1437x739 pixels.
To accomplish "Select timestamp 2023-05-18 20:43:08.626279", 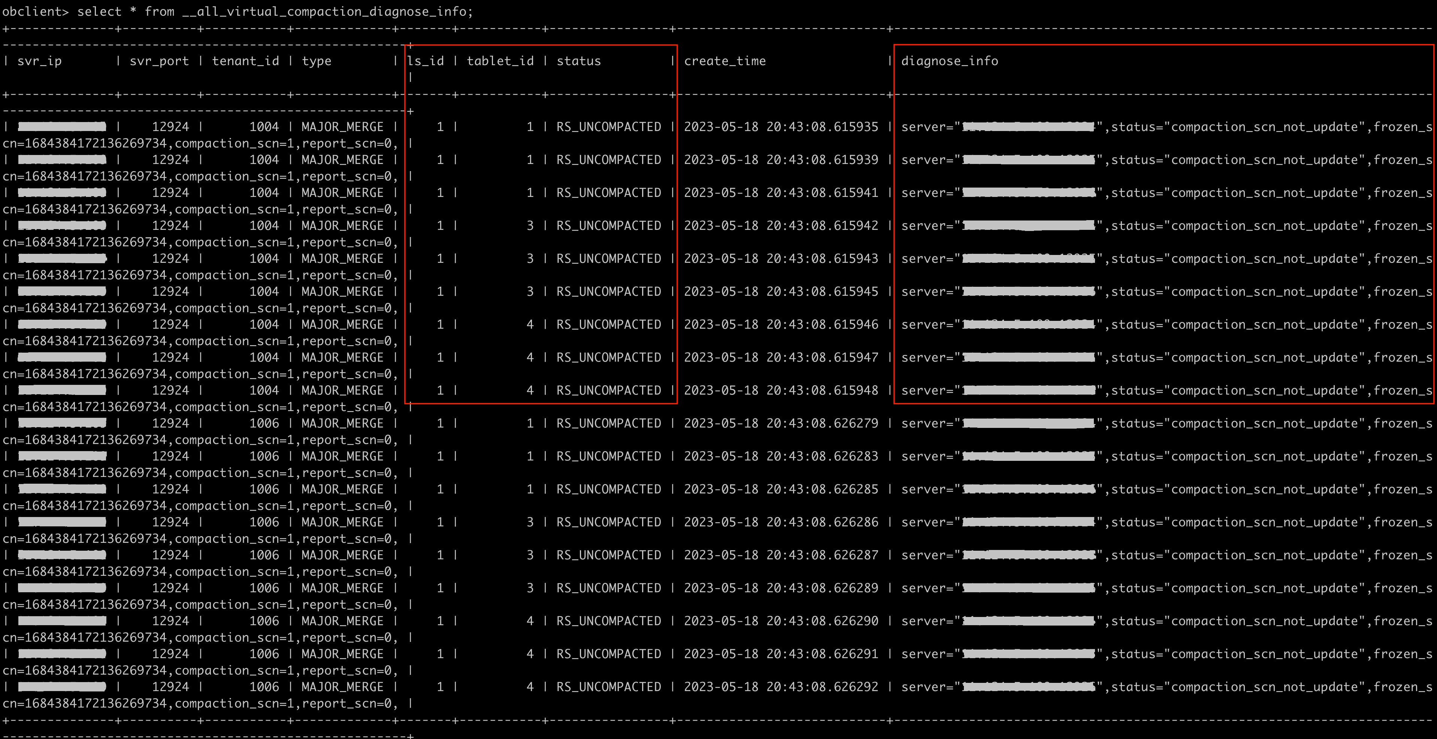I will [781, 423].
